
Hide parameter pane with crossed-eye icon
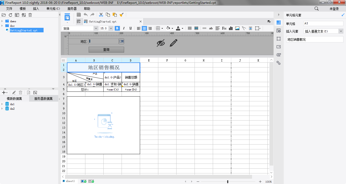point(161,43)
